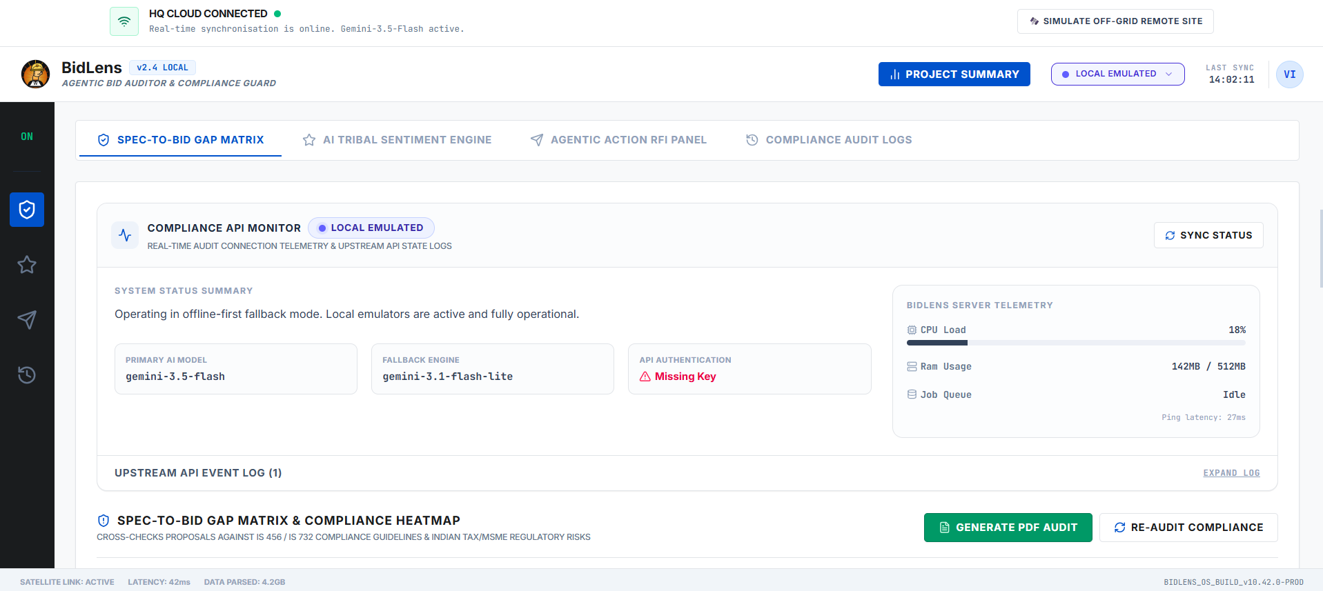This screenshot has height=591, width=1323.
Task: Click the Ping latency: 27ms text
Action: [1204, 417]
